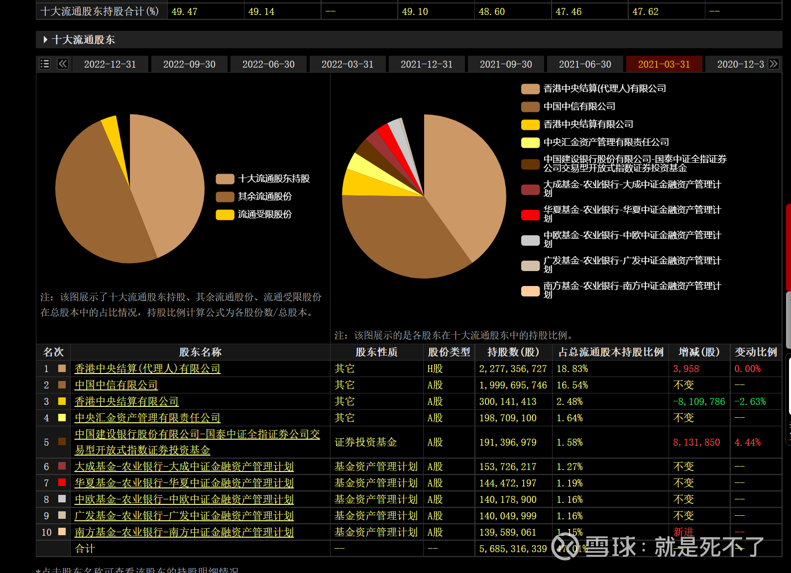Click the 证券投资基金 cell in row 5
The width and height of the screenshot is (791, 573).
(x=366, y=442)
